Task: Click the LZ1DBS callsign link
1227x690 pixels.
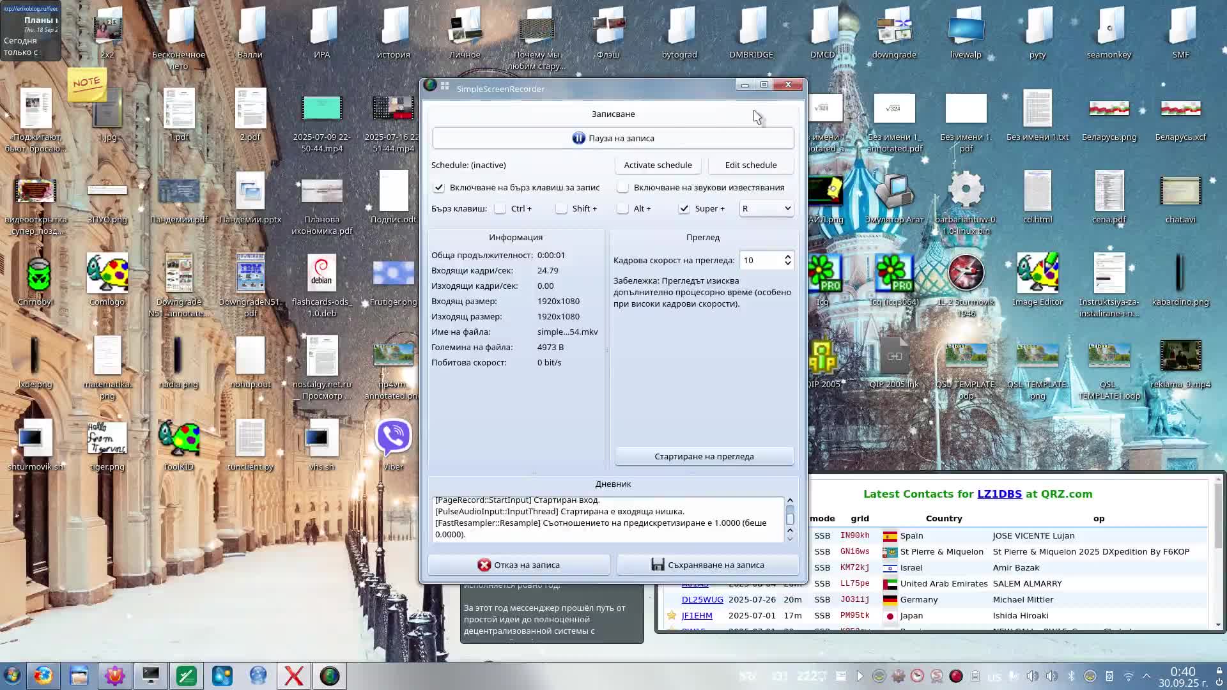Action: [x=999, y=494]
